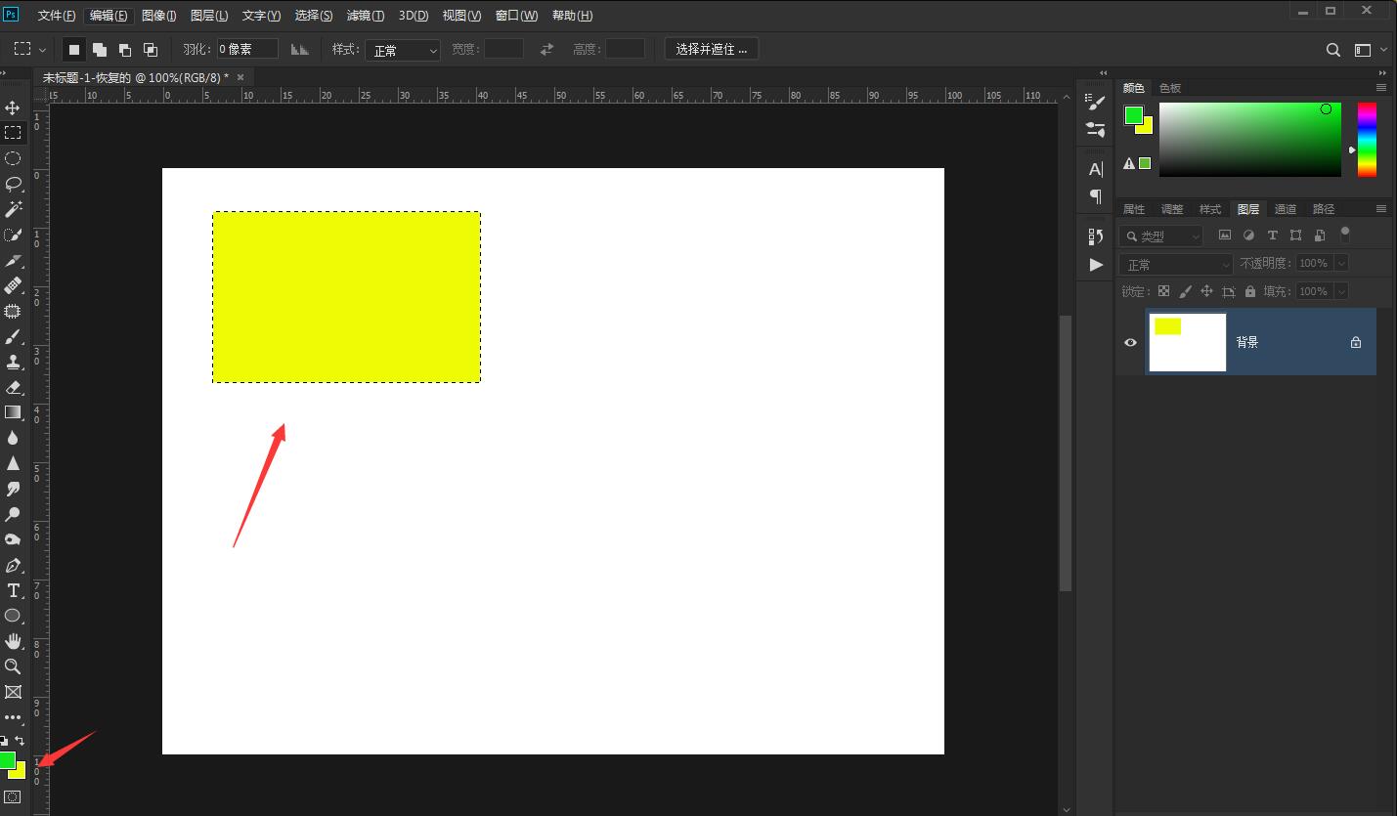Select the Lasso tool
This screenshot has width=1397, height=816.
click(x=13, y=184)
